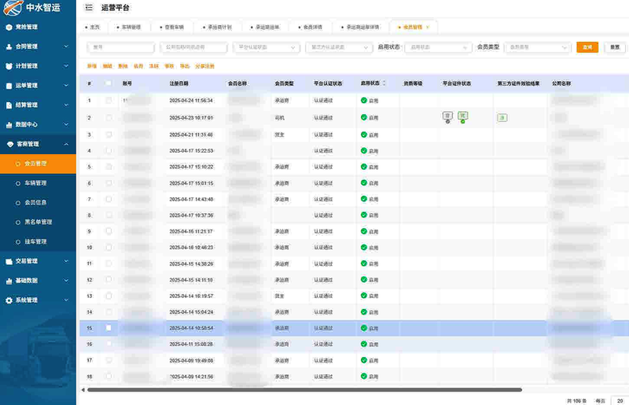Click the horizontal scrollbar below the table
Screen dimensions: 629x405
coord(304,389)
